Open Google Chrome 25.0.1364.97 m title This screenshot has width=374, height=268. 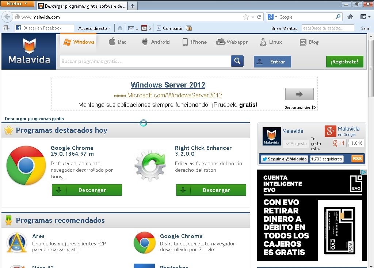click(72, 151)
